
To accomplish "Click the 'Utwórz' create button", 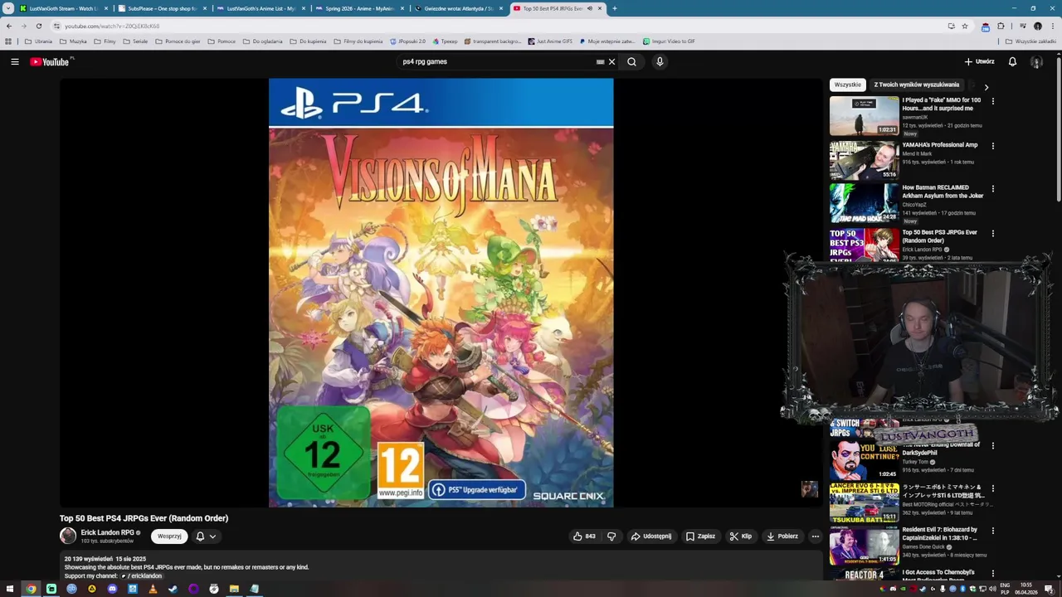I will [979, 61].
